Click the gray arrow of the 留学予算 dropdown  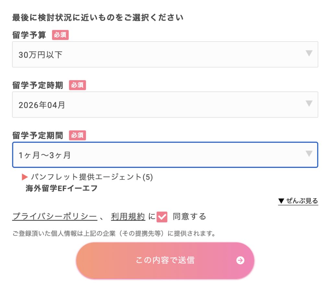pos(309,54)
